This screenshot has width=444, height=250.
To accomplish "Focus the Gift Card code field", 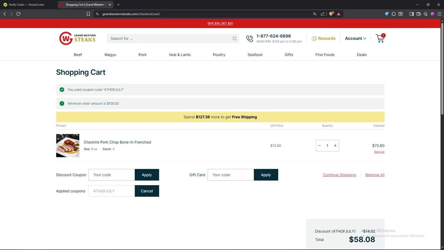I will pos(231,175).
